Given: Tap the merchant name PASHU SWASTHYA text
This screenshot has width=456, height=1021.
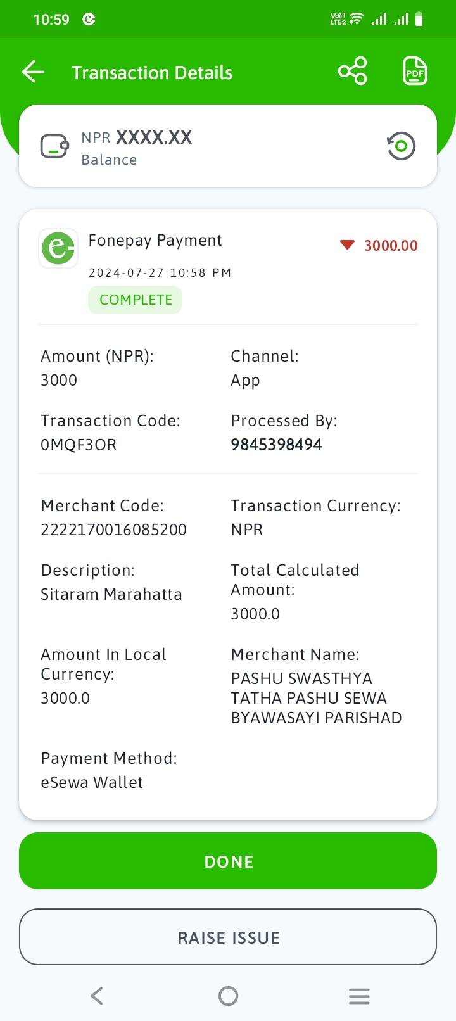Looking at the screenshot, I should [301, 678].
